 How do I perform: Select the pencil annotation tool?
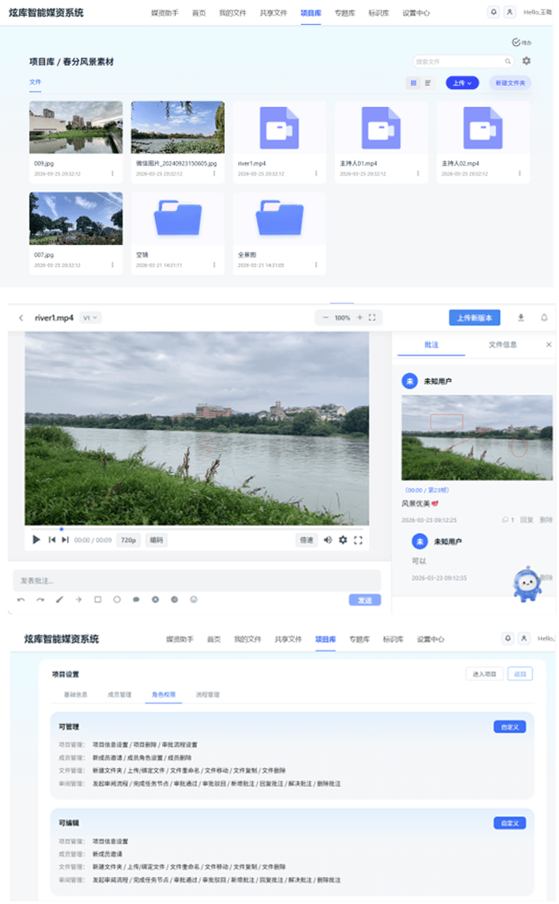(x=60, y=600)
